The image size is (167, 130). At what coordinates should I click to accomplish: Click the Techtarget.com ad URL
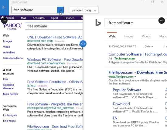[x=124, y=59]
